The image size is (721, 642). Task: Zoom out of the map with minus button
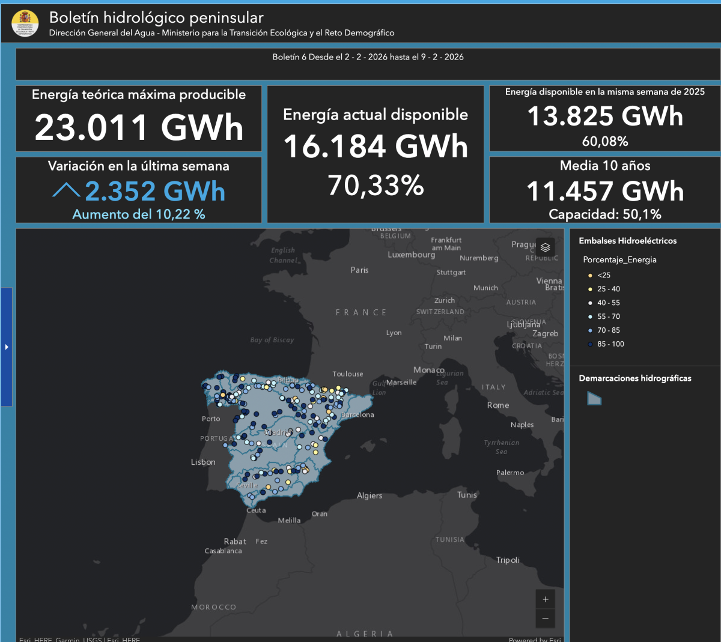[x=545, y=619]
